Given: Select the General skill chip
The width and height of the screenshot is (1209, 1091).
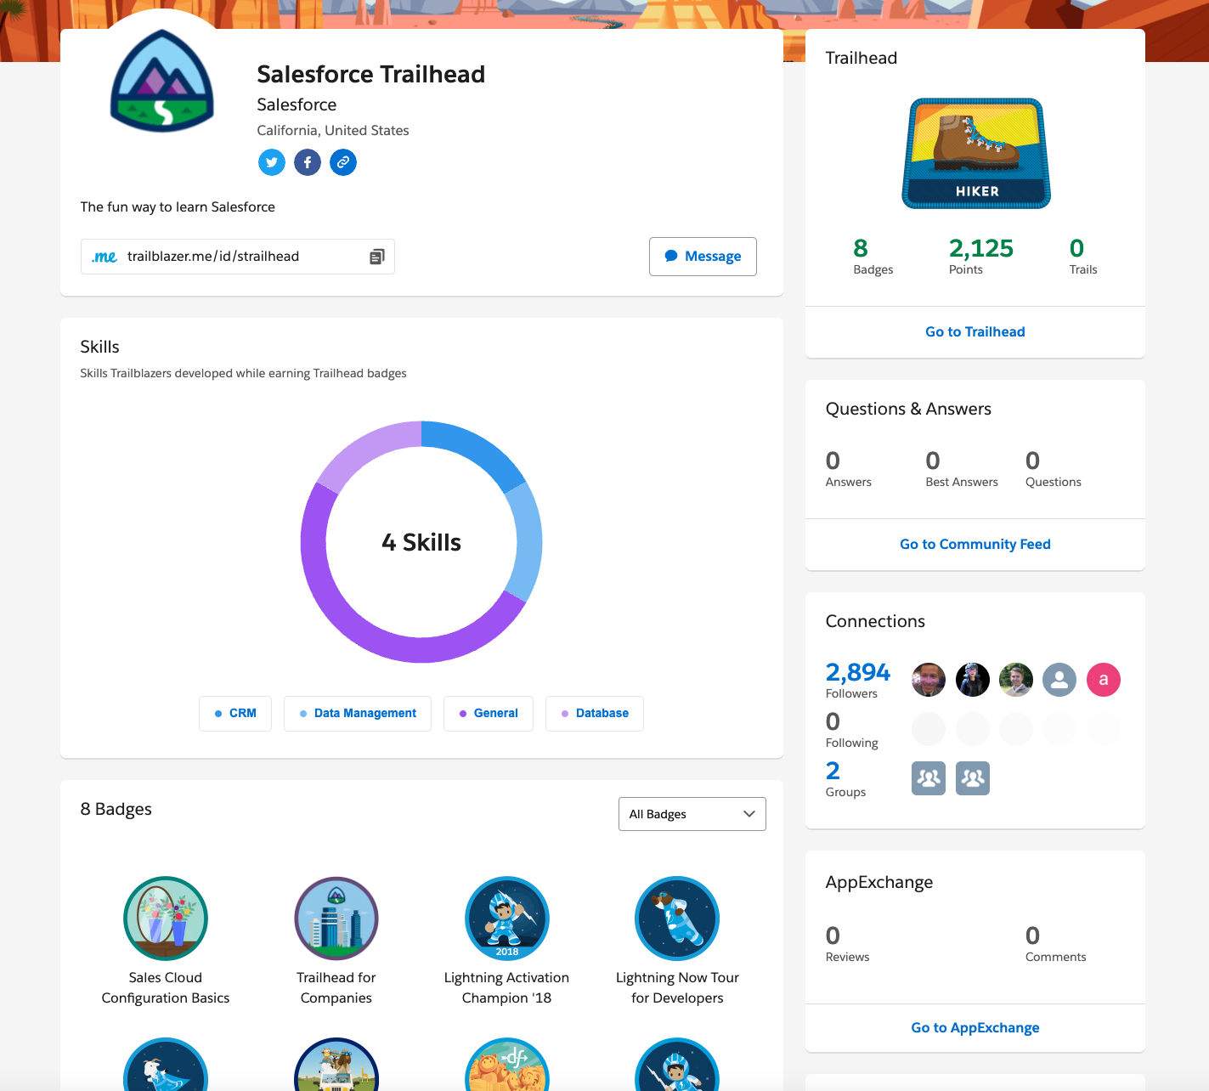Looking at the screenshot, I should coord(489,714).
